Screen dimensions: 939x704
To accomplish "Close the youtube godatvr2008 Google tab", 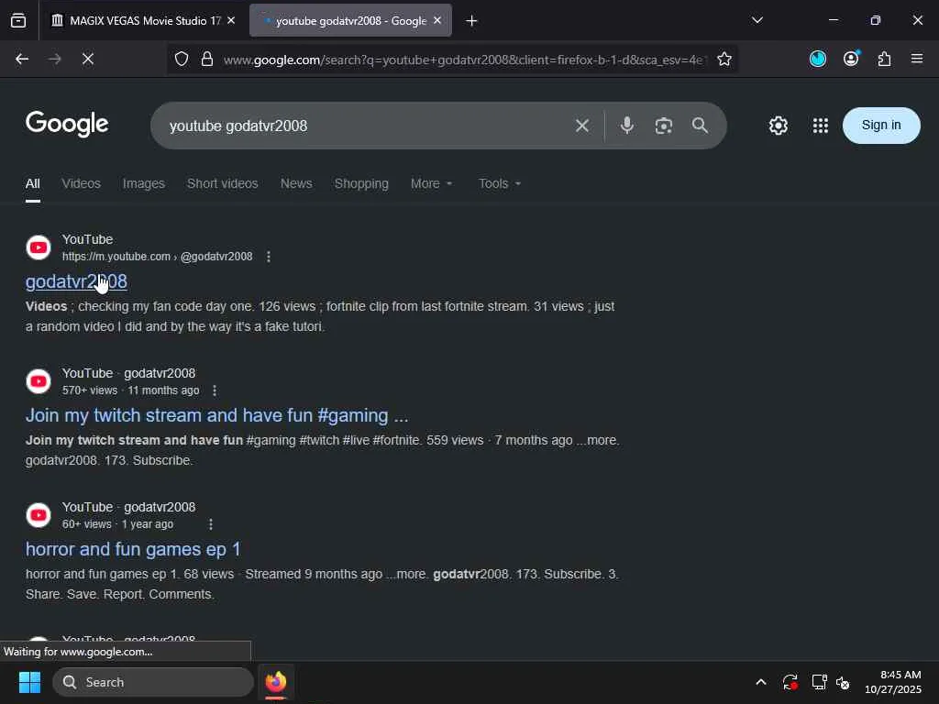I will pos(437,21).
